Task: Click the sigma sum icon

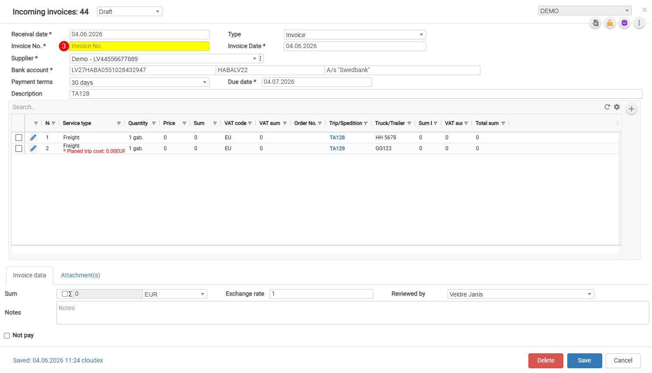Action: pyautogui.click(x=70, y=294)
